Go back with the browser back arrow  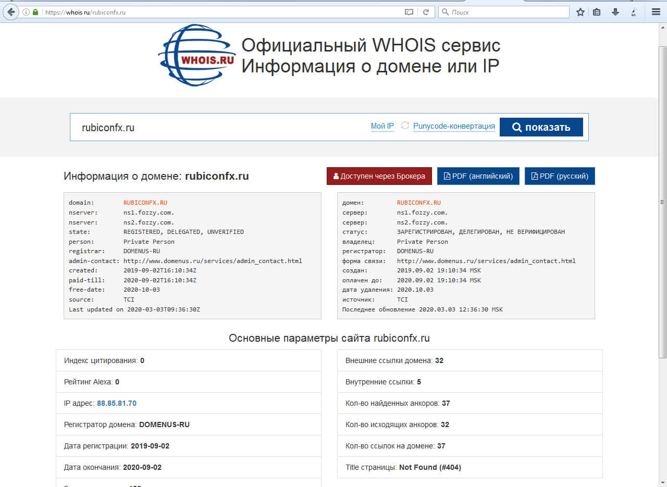click(x=10, y=12)
